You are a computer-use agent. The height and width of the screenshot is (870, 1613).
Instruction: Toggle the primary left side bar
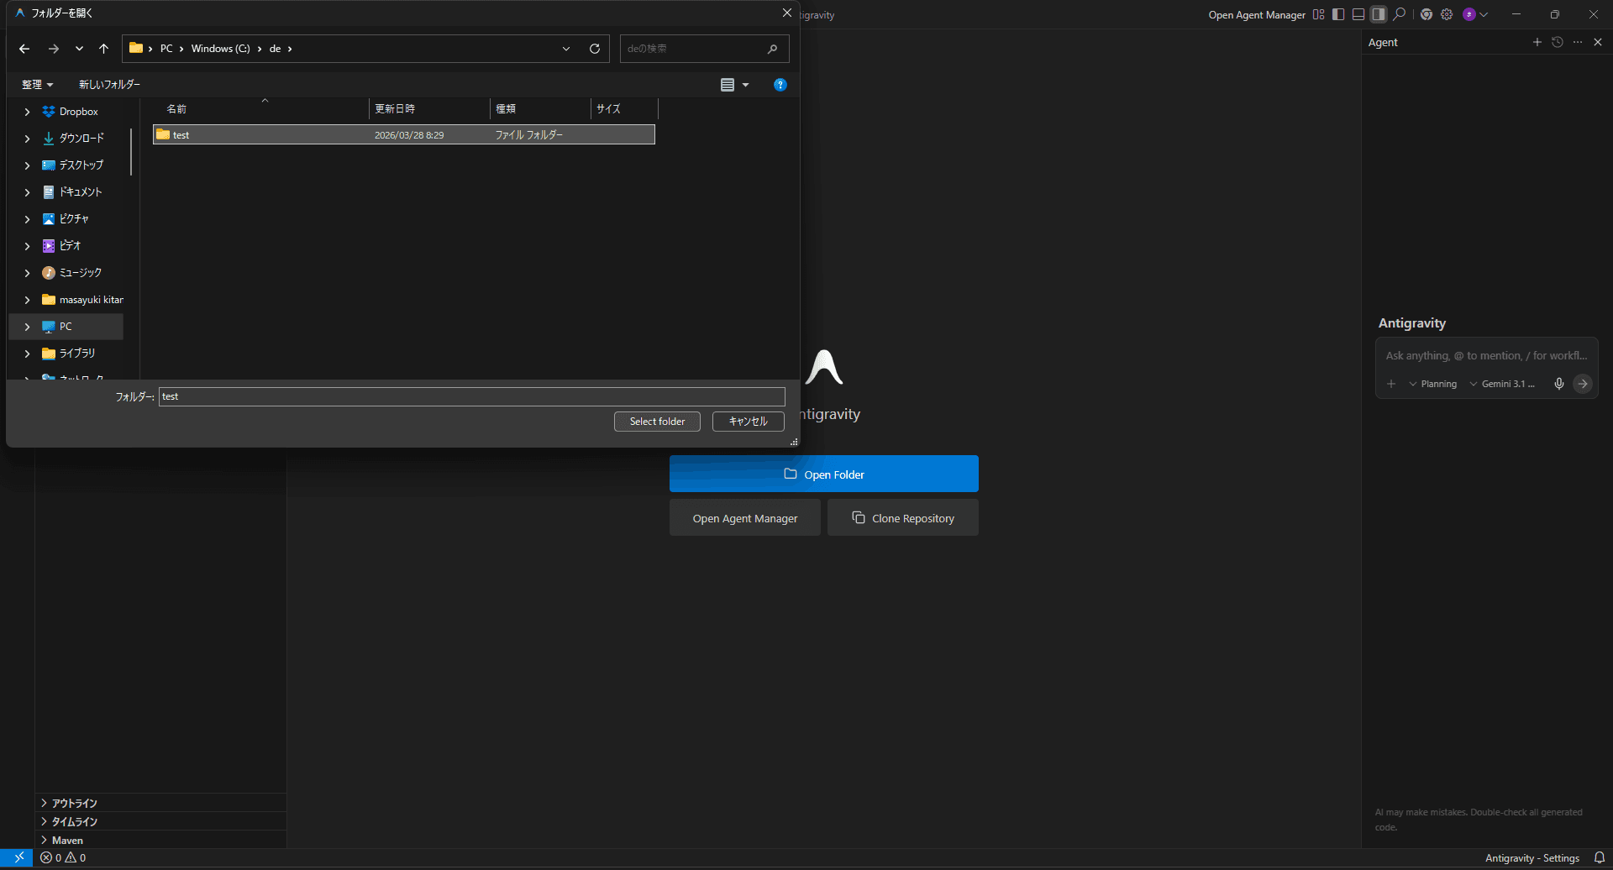click(1338, 14)
